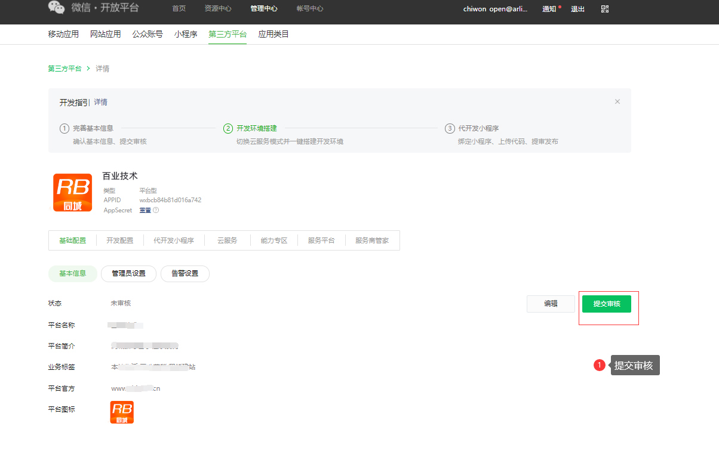
Task: Click step 1 circle 完善基本信息
Action: pos(64,128)
